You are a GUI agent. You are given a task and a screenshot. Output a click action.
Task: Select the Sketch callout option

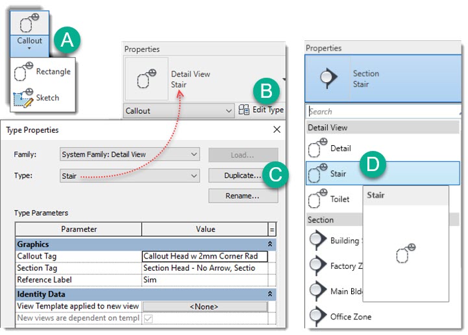coord(43,97)
